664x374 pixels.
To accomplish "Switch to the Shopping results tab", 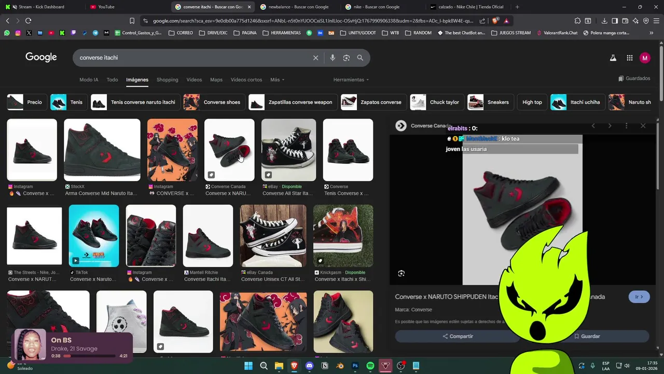I will [x=167, y=79].
